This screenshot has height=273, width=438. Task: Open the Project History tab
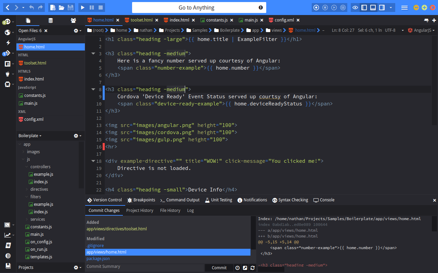coord(140,211)
